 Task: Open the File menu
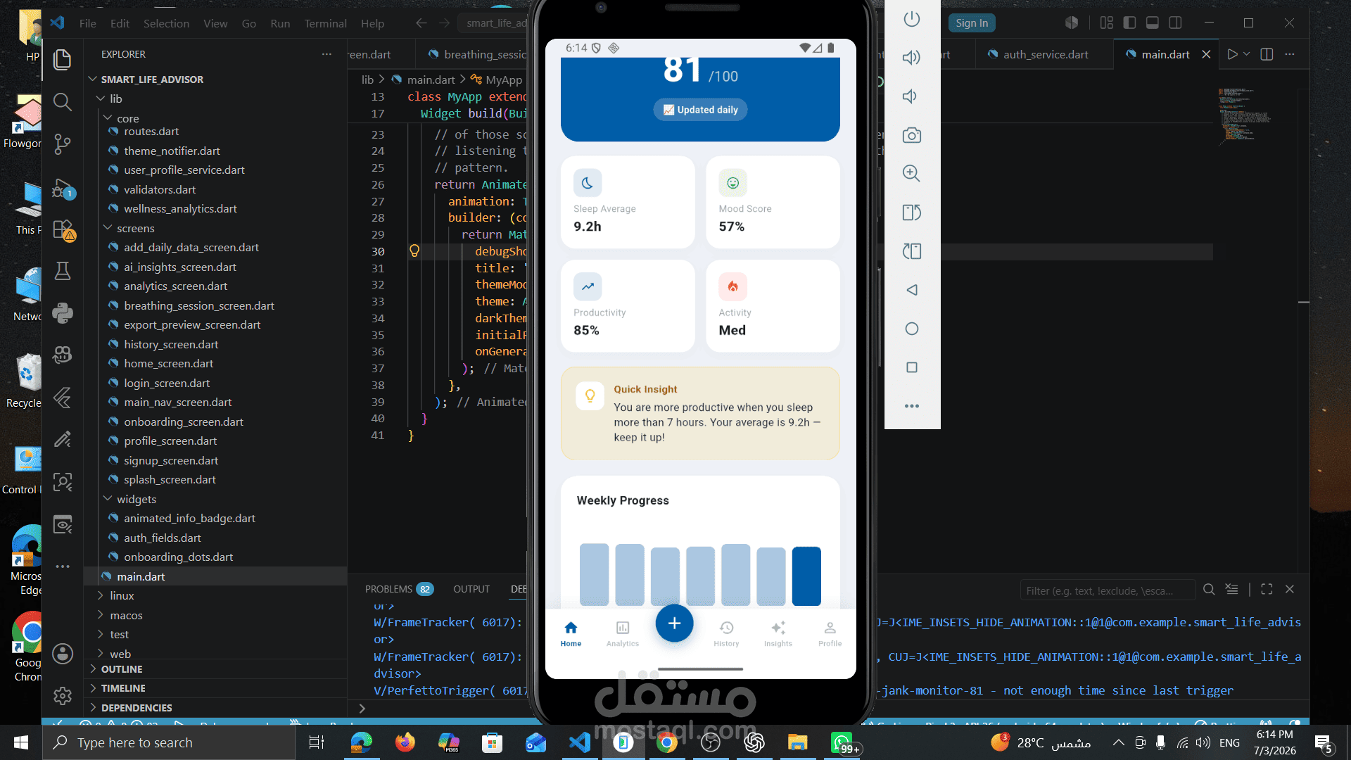tap(88, 23)
